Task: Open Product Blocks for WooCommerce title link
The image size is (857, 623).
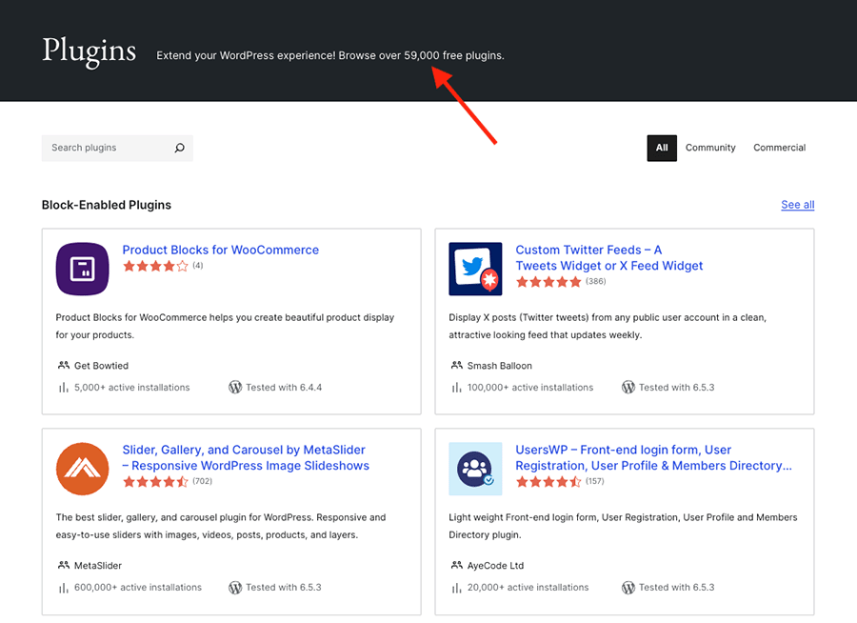Action: tap(220, 250)
